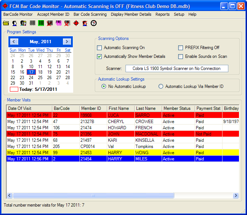Viewport: 247px width, 215px height.
Task: Click the yellow folder open icon
Action: pos(6,23)
